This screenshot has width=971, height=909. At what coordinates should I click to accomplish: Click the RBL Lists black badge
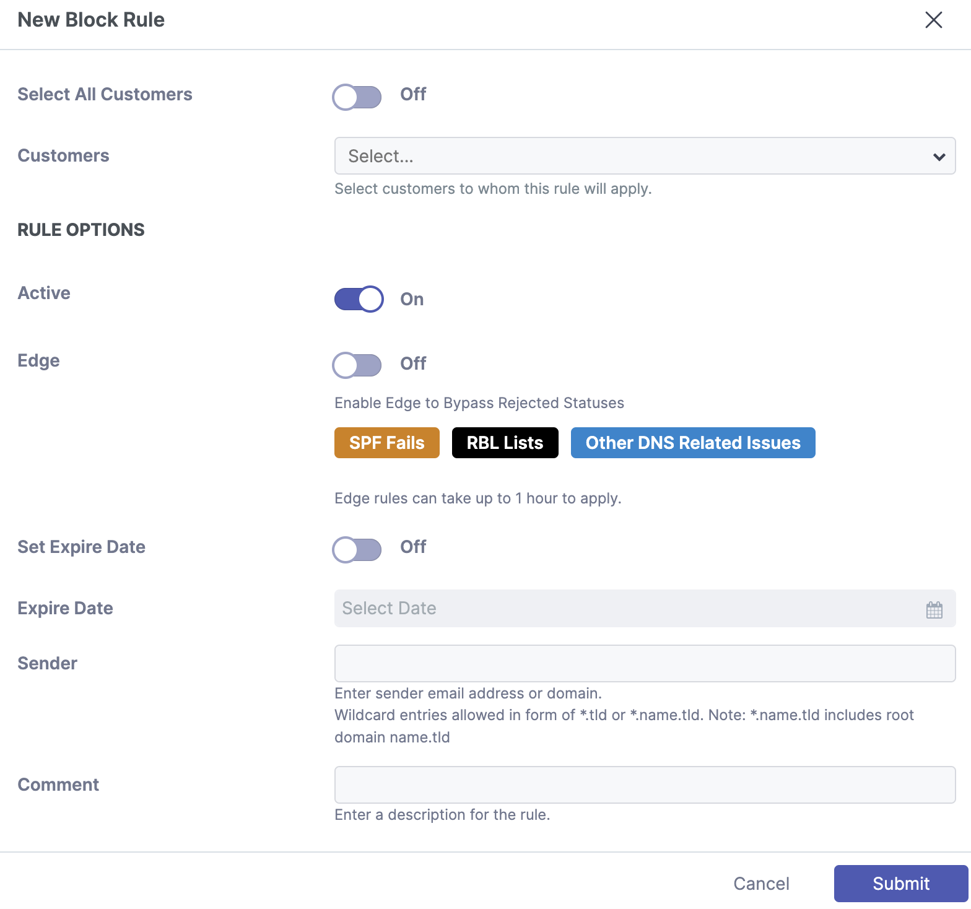pyautogui.click(x=505, y=443)
